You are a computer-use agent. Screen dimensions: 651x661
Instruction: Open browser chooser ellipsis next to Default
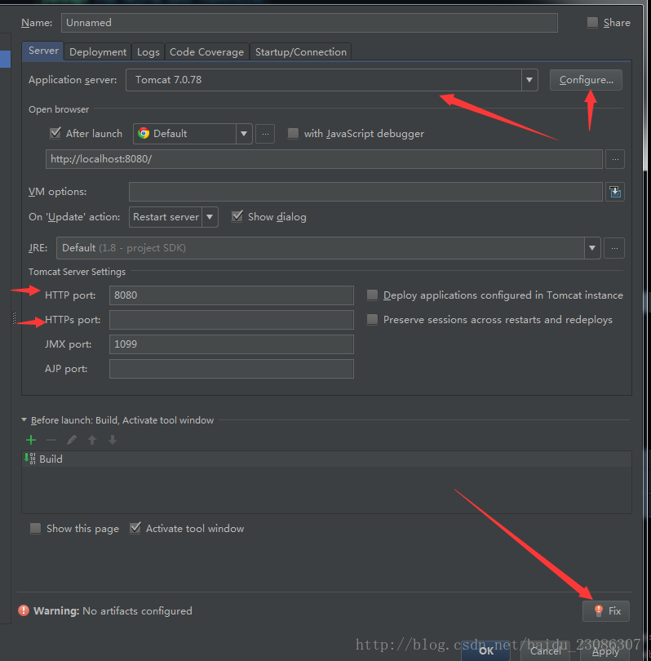(265, 134)
